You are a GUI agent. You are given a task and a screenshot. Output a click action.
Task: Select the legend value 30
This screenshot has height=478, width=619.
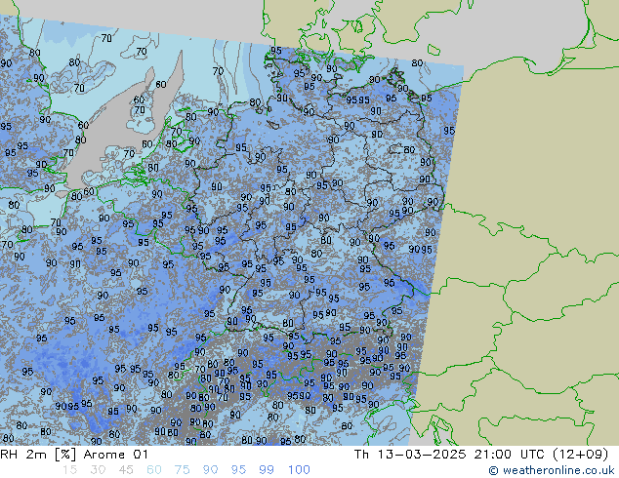click(x=98, y=470)
